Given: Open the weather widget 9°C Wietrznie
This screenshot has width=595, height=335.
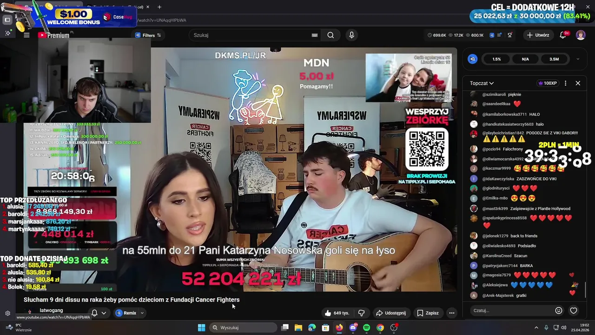Looking at the screenshot, I should pos(19,328).
